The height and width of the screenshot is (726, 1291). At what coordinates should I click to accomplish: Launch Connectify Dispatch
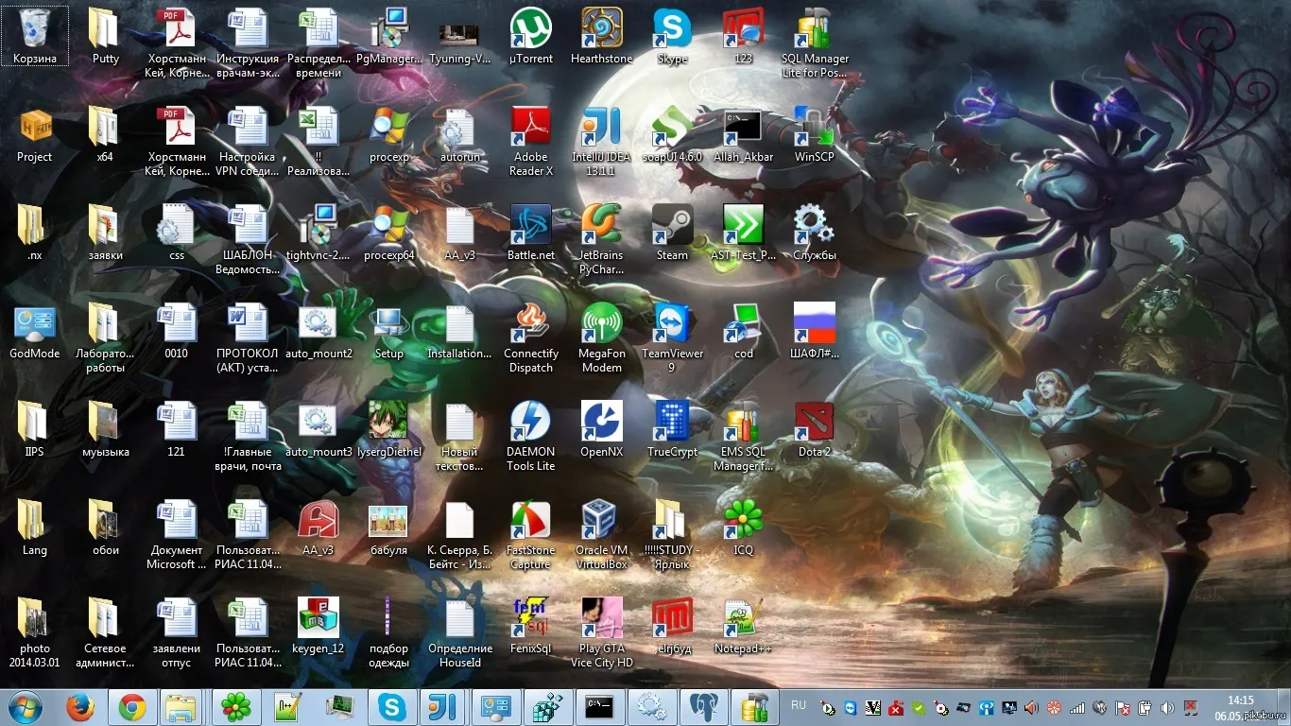pyautogui.click(x=531, y=338)
